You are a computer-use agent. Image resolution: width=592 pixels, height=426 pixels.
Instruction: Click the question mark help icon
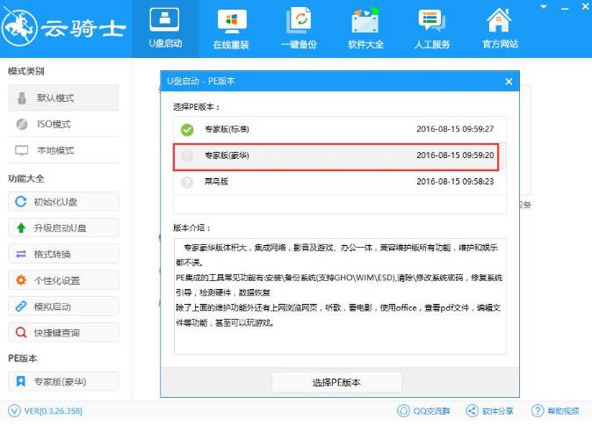pyautogui.click(x=538, y=411)
